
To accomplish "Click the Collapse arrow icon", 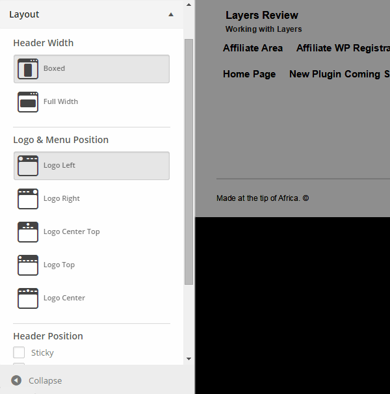I will [x=16, y=380].
